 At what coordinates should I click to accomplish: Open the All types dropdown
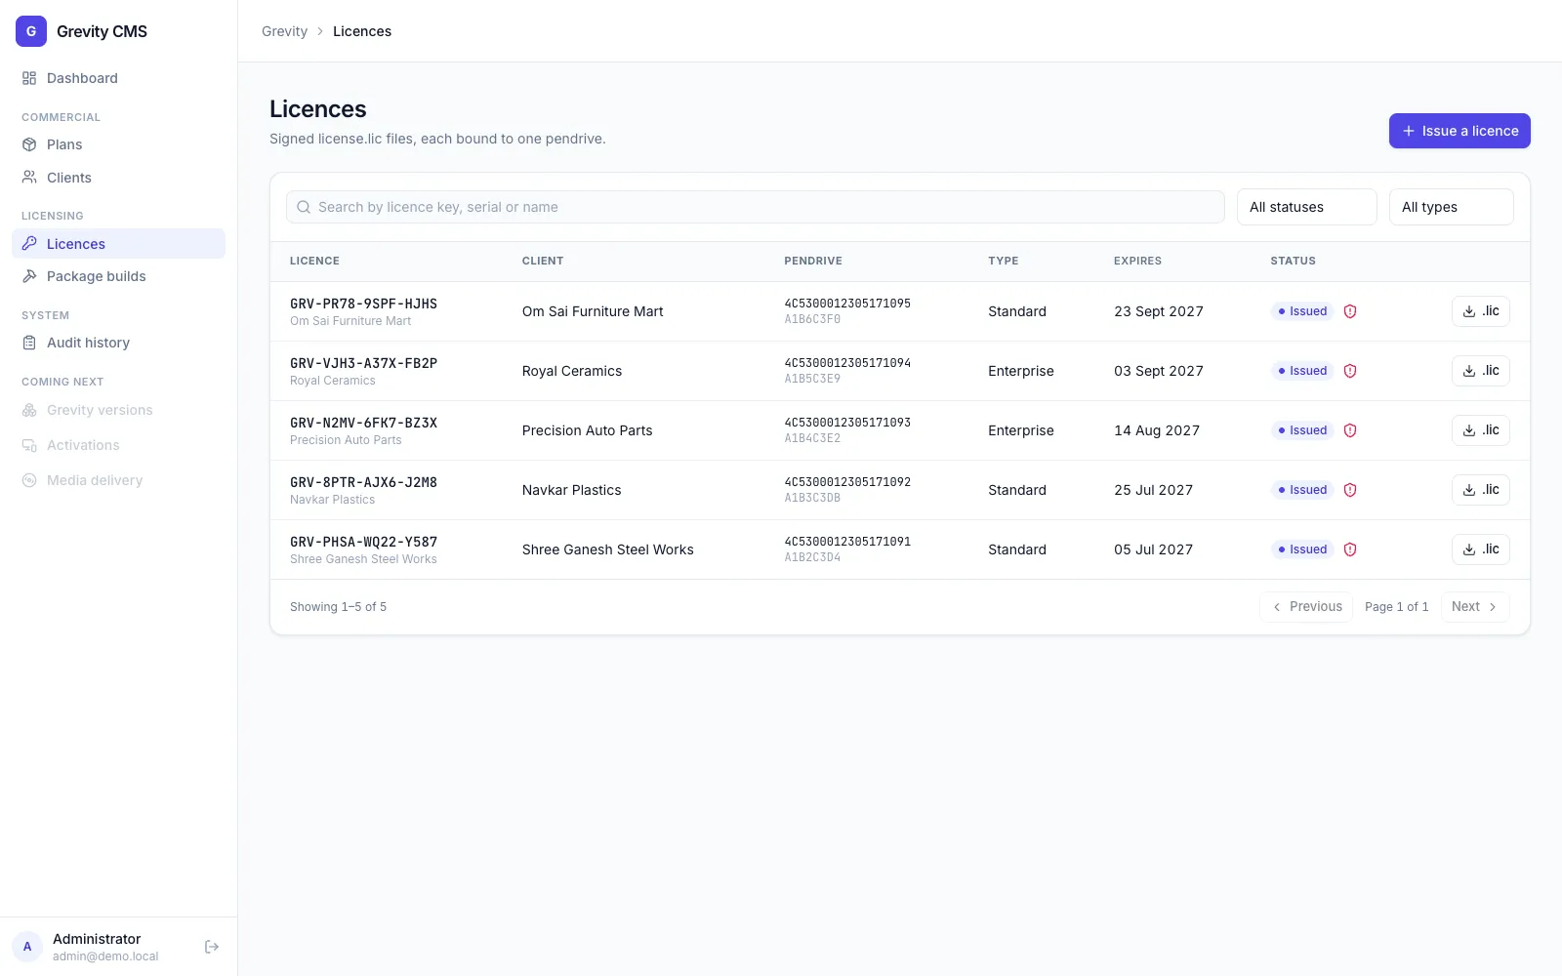(1451, 207)
